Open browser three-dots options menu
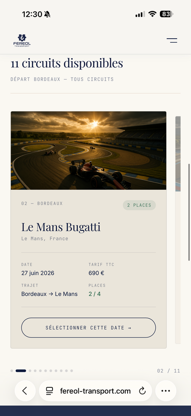The height and width of the screenshot is (416, 191). click(x=166, y=391)
